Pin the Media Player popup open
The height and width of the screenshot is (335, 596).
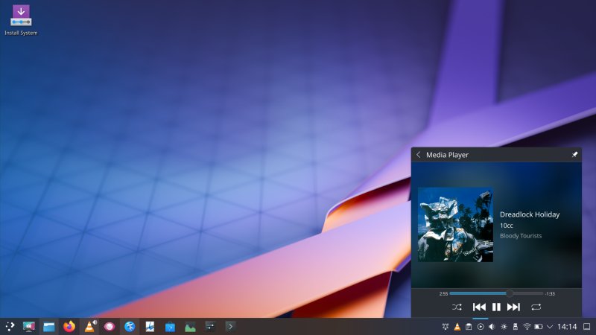(574, 155)
